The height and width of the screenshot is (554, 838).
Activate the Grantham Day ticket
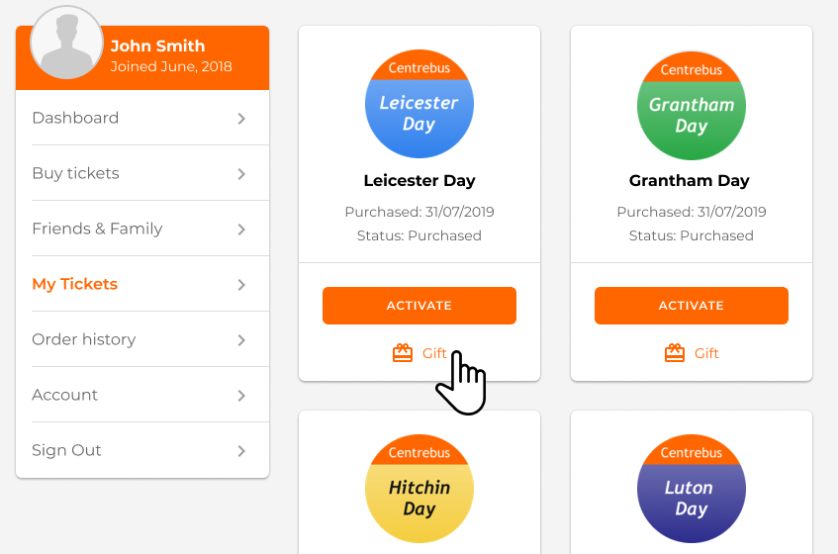pyautogui.click(x=691, y=306)
